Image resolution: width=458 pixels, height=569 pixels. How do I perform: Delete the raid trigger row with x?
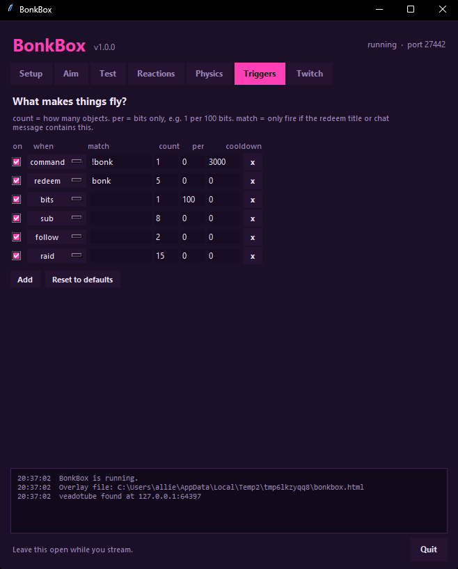tap(253, 256)
